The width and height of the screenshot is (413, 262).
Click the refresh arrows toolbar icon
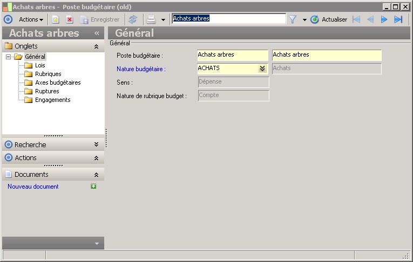point(133,19)
